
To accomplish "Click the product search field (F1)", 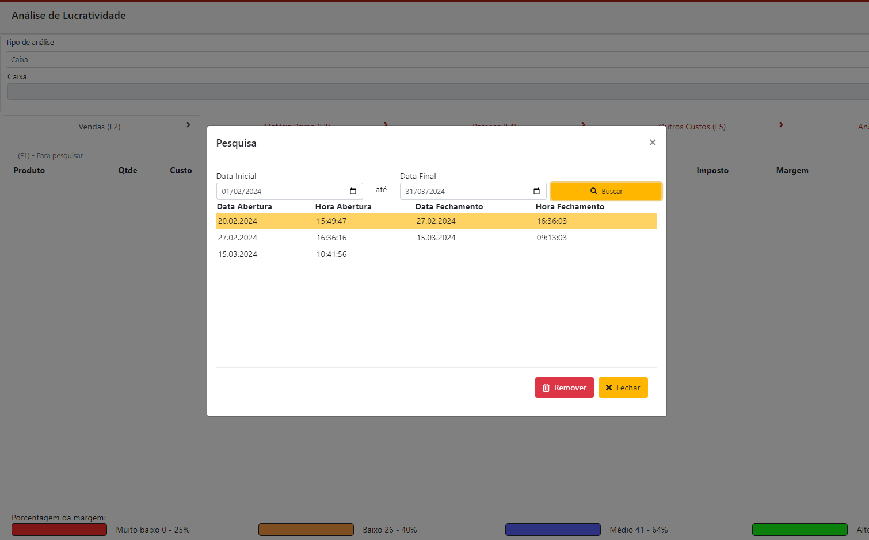I will coord(109,156).
